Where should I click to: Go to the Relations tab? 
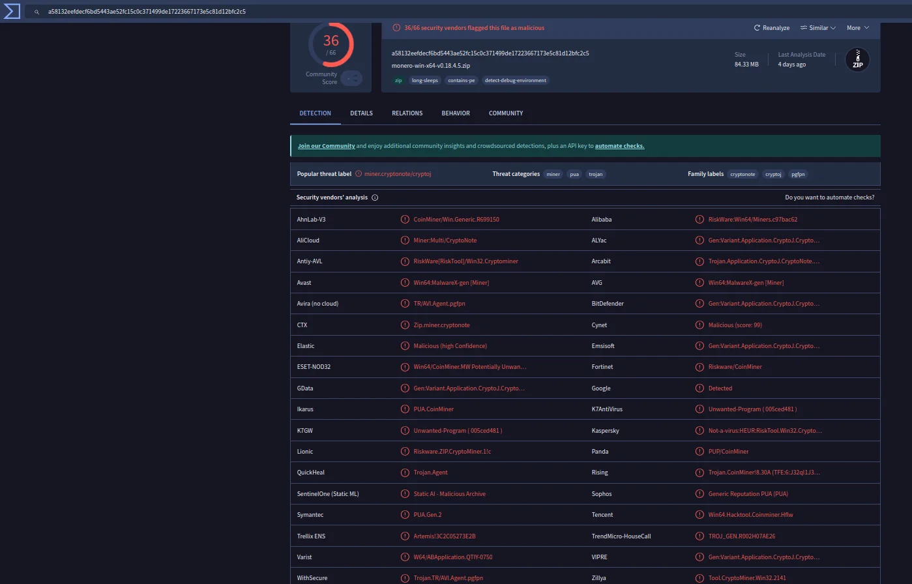(x=407, y=113)
